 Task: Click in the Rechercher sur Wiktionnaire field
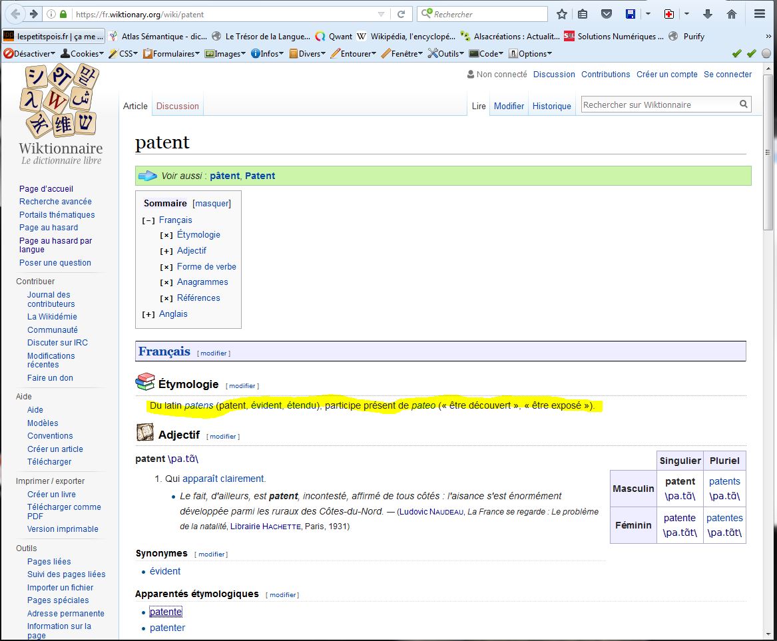coord(658,105)
